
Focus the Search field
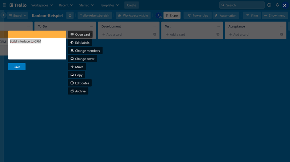(242, 5)
